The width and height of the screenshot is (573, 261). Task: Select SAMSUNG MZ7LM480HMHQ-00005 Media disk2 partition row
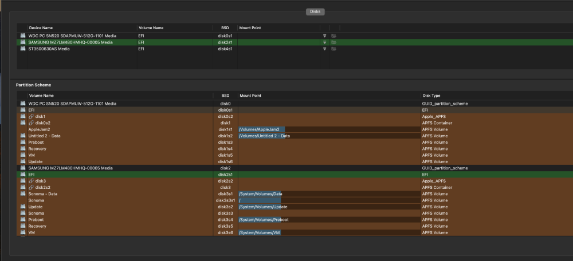click(x=295, y=168)
